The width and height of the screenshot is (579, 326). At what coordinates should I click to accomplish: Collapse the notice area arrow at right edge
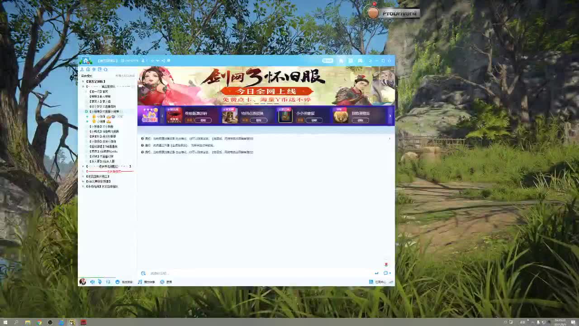click(x=389, y=139)
